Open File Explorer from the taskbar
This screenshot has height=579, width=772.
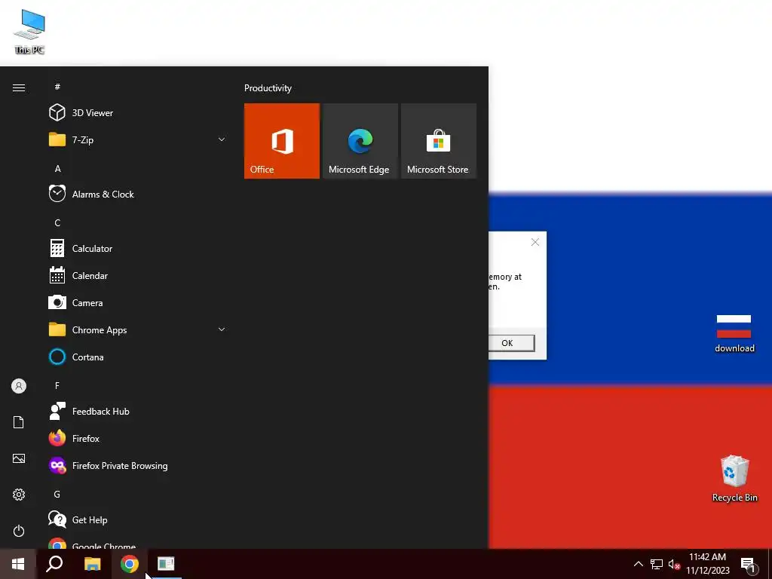click(92, 564)
